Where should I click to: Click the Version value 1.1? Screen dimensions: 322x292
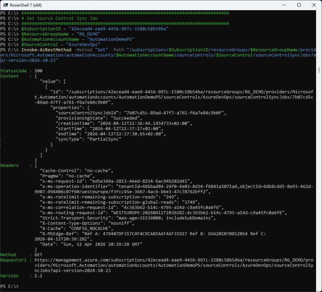click(x=38, y=276)
